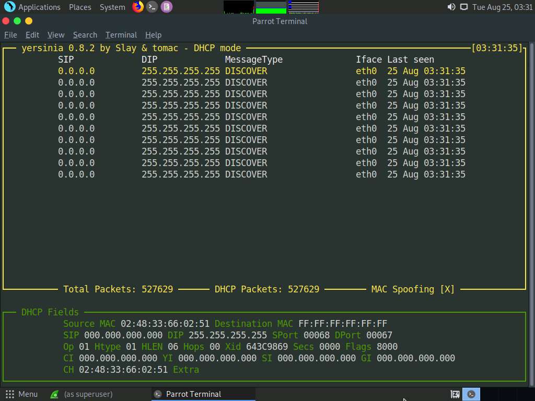Open the network load monitor graph
The image size is (535, 401).
pos(304,7)
